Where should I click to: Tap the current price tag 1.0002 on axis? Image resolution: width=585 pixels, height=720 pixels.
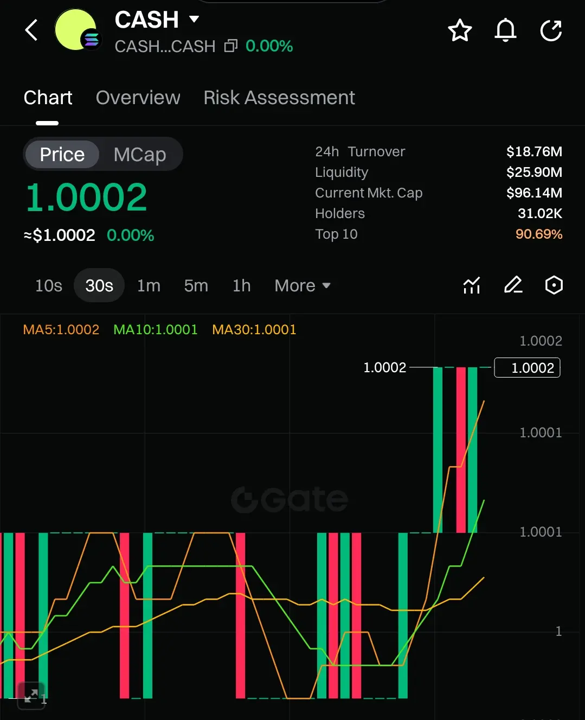(527, 368)
